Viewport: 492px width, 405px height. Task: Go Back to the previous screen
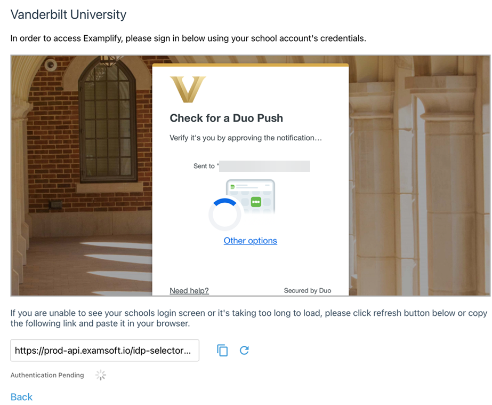tap(21, 397)
